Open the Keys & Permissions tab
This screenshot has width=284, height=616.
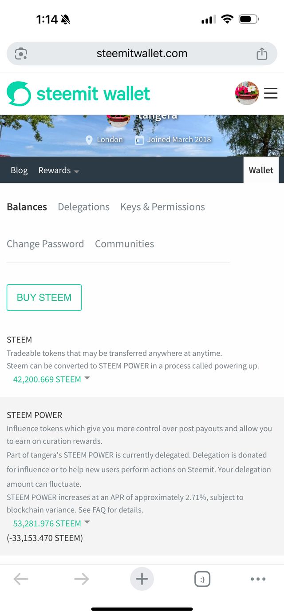pyautogui.click(x=162, y=207)
